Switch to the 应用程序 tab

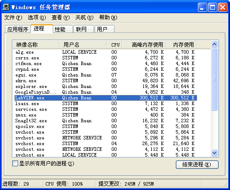point(18,29)
